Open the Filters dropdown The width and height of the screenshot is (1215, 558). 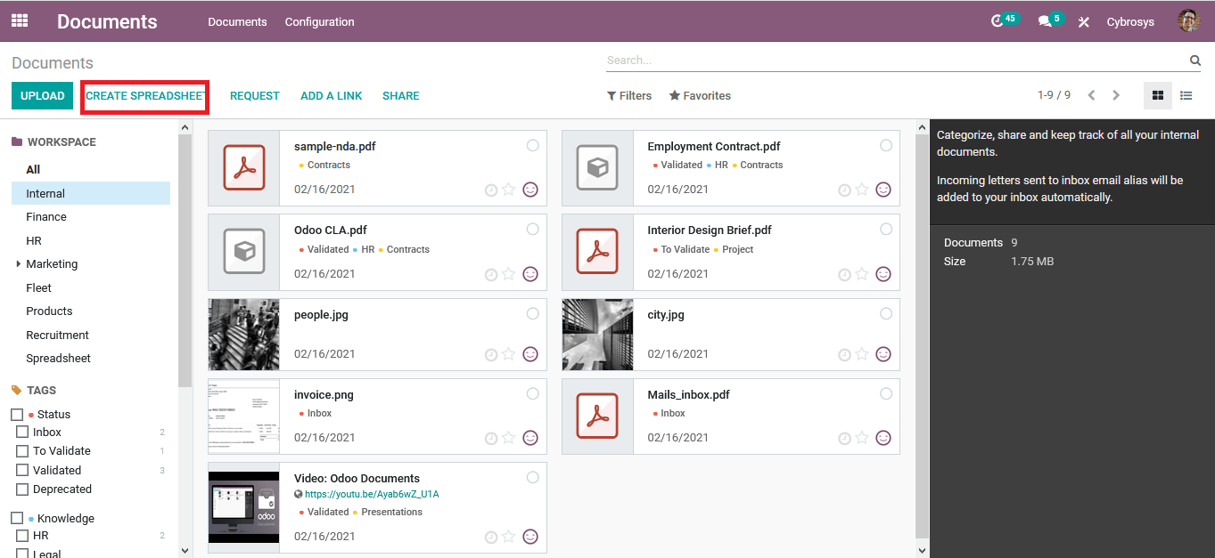click(x=629, y=95)
